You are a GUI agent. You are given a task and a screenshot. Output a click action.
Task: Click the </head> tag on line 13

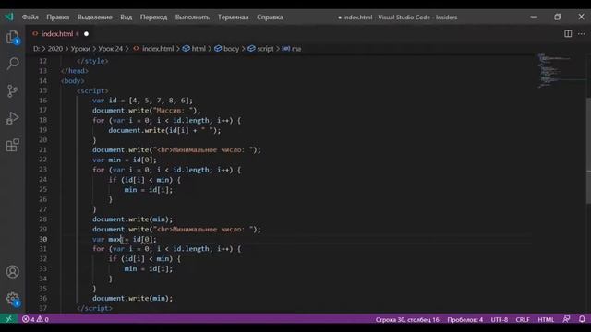point(75,71)
